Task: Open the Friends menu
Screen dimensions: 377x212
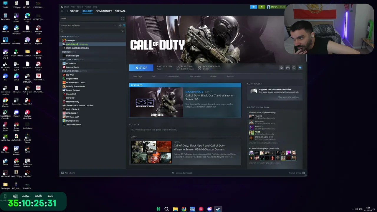Action: point(80,7)
